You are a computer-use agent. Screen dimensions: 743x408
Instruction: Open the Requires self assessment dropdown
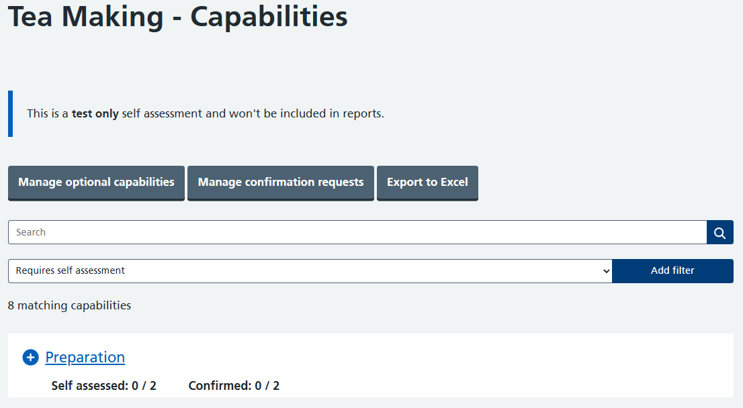309,271
